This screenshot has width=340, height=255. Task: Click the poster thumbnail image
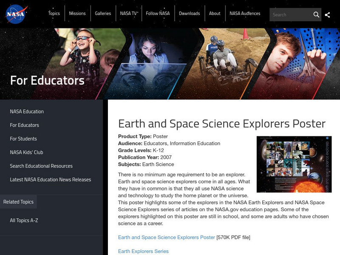coord(294,164)
